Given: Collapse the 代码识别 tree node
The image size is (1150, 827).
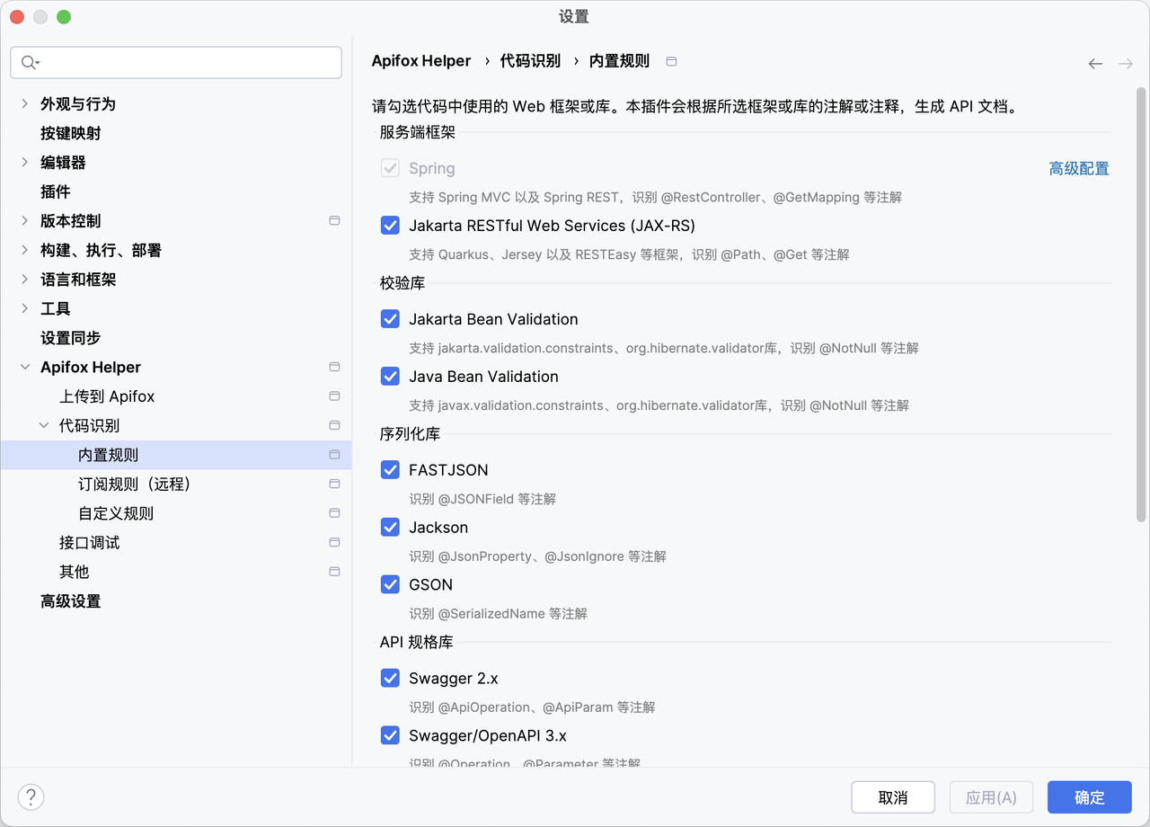Looking at the screenshot, I should click(x=43, y=425).
